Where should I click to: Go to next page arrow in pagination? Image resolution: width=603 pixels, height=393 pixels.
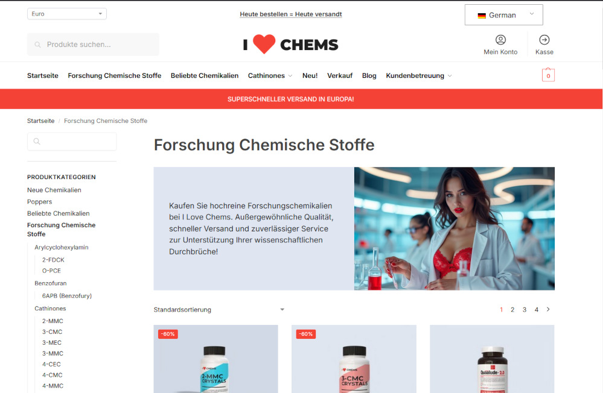pyautogui.click(x=548, y=309)
